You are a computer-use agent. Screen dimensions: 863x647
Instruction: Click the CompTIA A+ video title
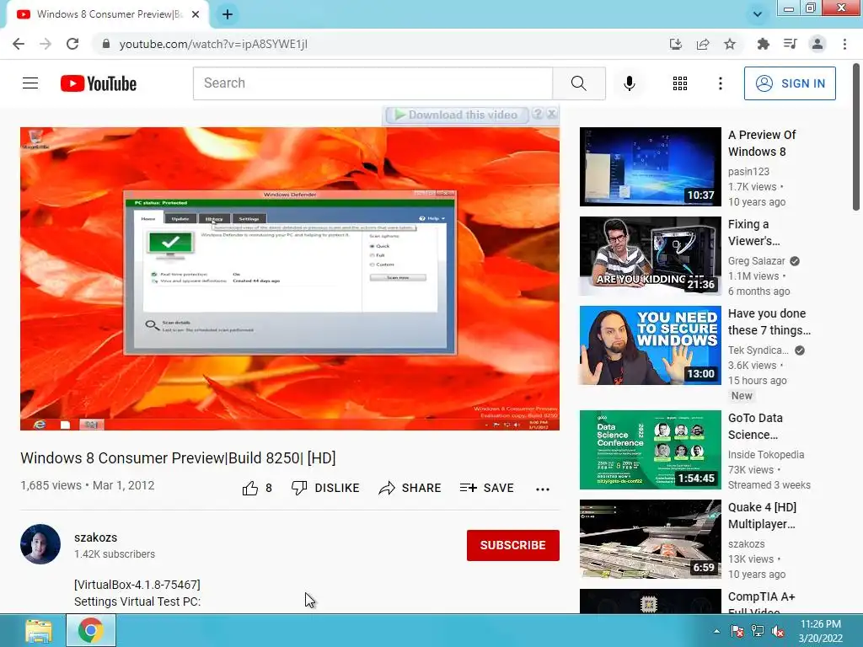pyautogui.click(x=761, y=604)
